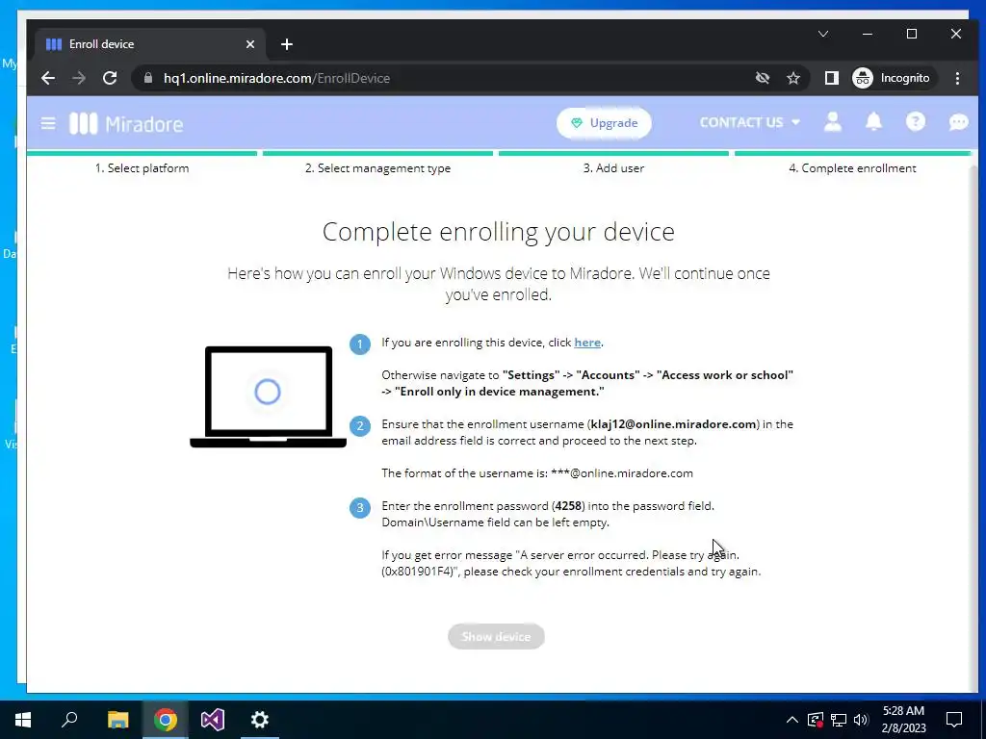The width and height of the screenshot is (986, 739).
Task: Go to step 1. Select platform
Action: pos(143,168)
